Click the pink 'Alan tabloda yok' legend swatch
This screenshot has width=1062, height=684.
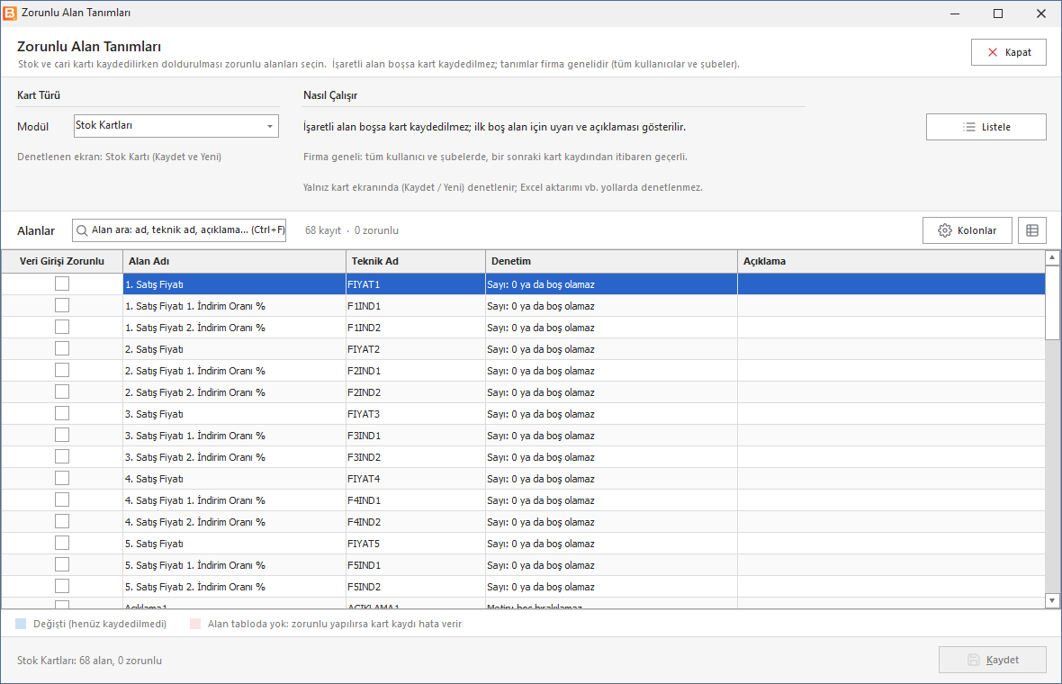click(195, 624)
